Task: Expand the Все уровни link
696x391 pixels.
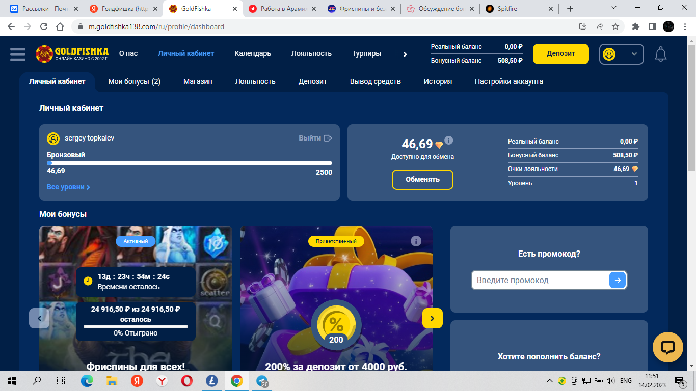Action: click(68, 187)
